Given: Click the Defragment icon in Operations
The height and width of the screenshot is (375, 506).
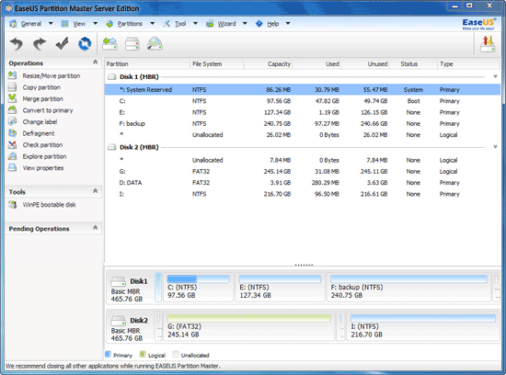Looking at the screenshot, I should click(x=13, y=133).
